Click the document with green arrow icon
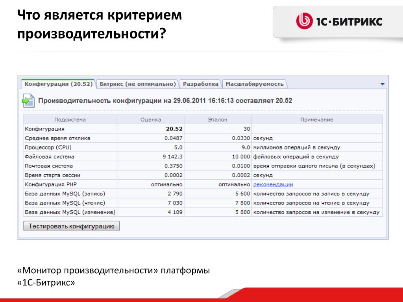 coord(28,100)
